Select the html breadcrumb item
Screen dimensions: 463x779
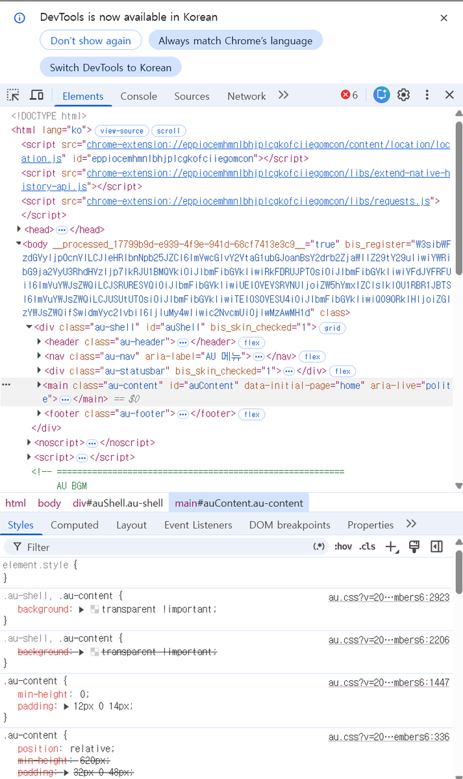16,503
